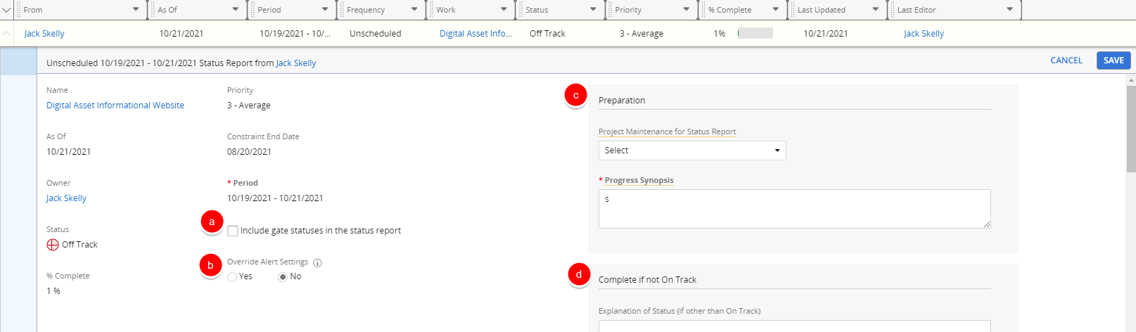Open Project Maintenance for Status Report dropdown

tap(691, 151)
